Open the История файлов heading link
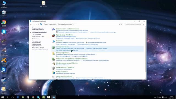 pyautogui.click(x=62, y=53)
